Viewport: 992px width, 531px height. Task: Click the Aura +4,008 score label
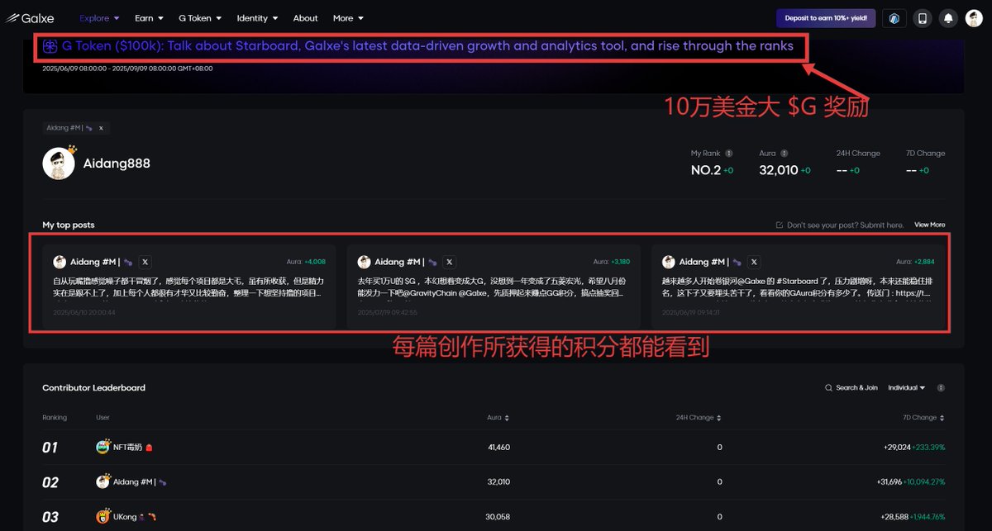(x=306, y=262)
